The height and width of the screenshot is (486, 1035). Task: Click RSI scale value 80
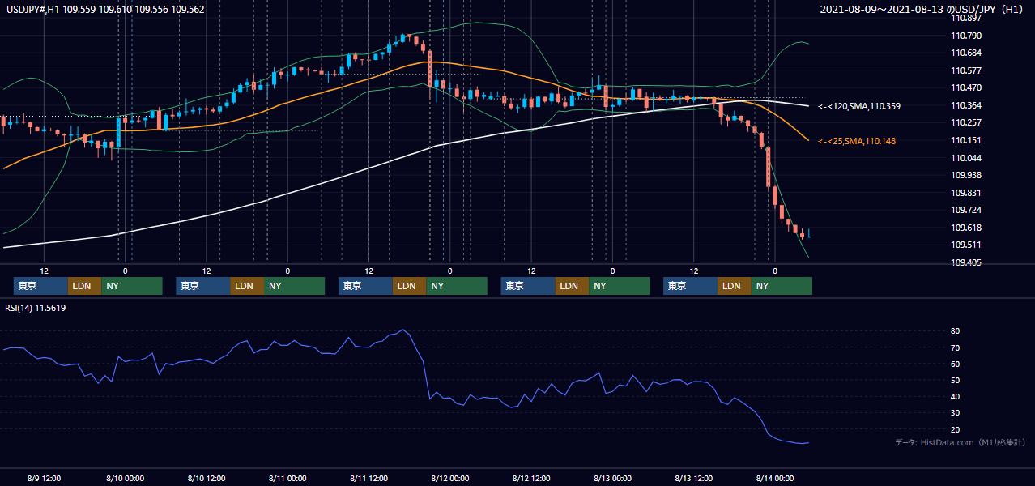[x=955, y=331]
